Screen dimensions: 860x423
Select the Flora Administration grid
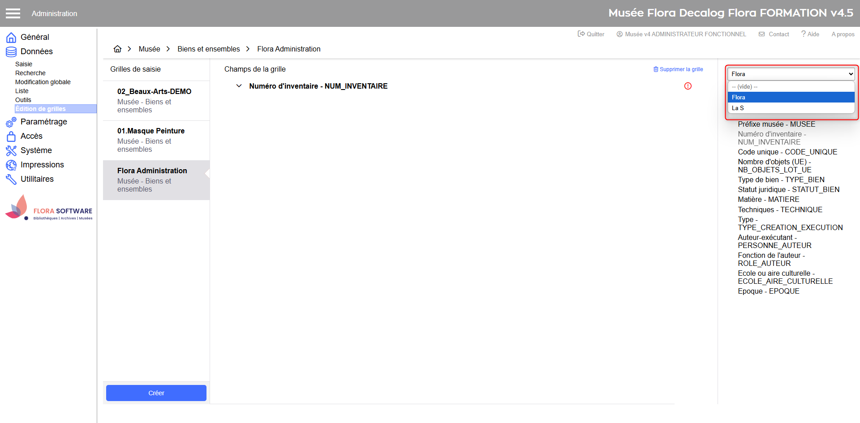[156, 180]
